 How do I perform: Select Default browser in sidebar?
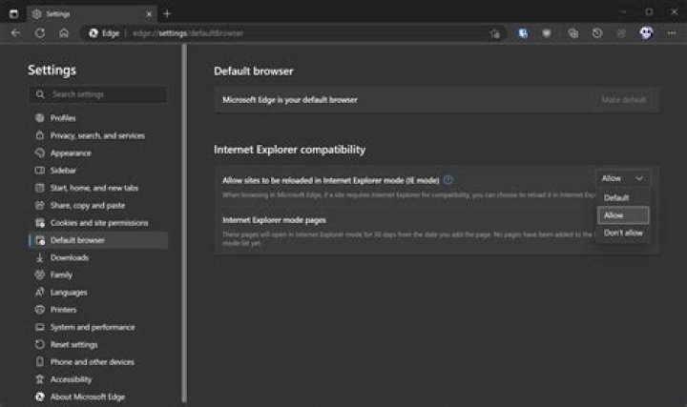tap(98, 240)
